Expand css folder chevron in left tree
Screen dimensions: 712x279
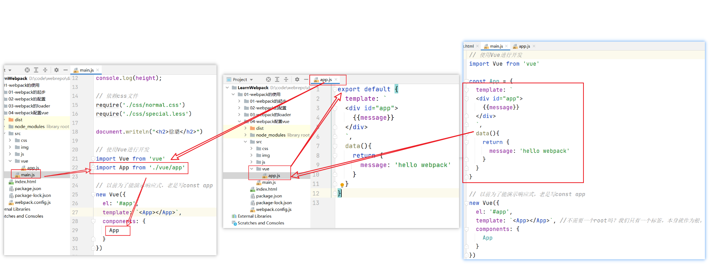tap(10, 140)
